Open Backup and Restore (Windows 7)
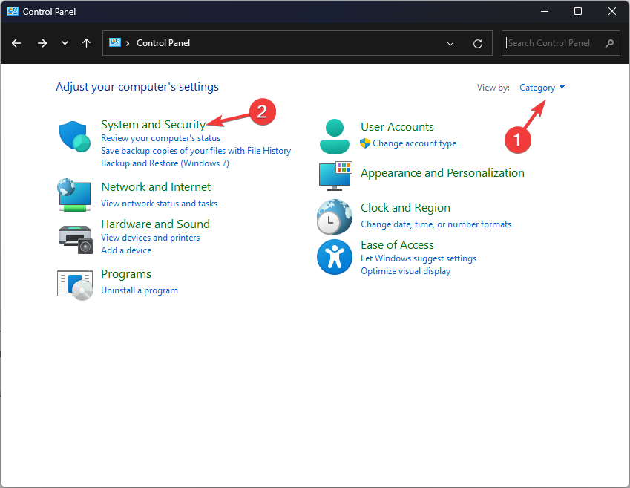Image resolution: width=630 pixels, height=488 pixels. coord(165,163)
